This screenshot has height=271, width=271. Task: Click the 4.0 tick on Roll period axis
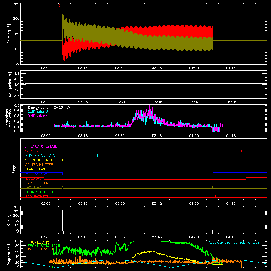17,85
